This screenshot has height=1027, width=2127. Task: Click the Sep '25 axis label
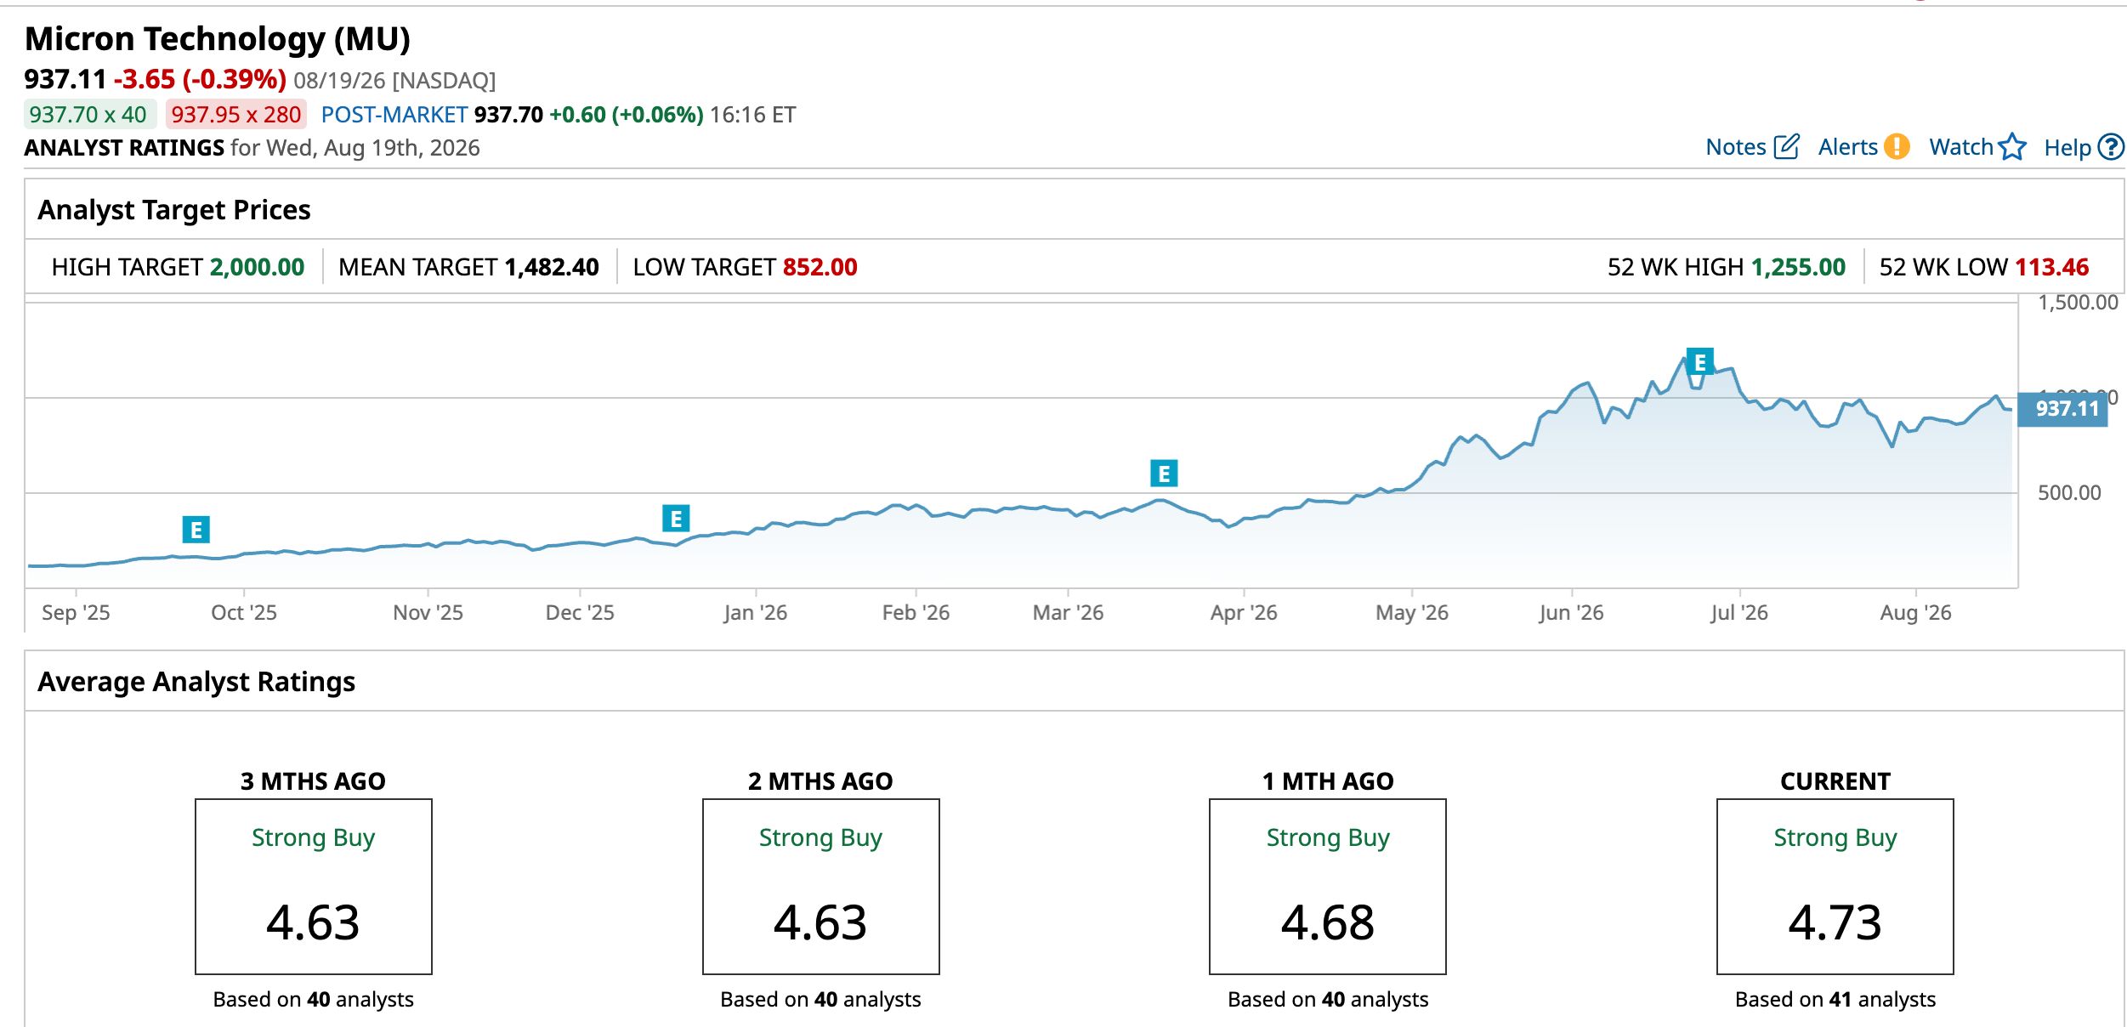click(x=76, y=613)
